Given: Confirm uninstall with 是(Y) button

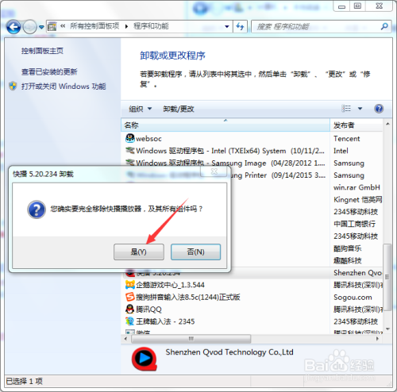Looking at the screenshot, I should coord(139,252).
